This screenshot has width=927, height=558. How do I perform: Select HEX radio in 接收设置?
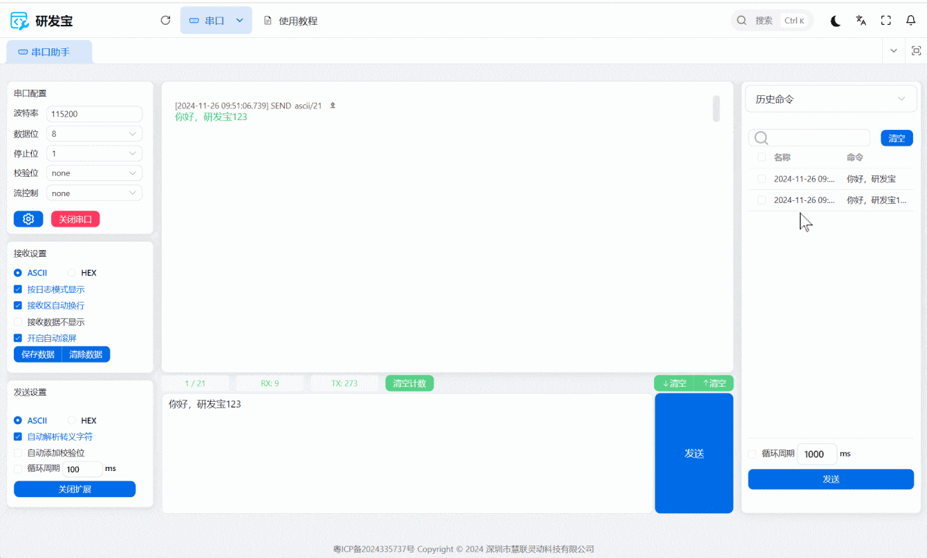72,273
